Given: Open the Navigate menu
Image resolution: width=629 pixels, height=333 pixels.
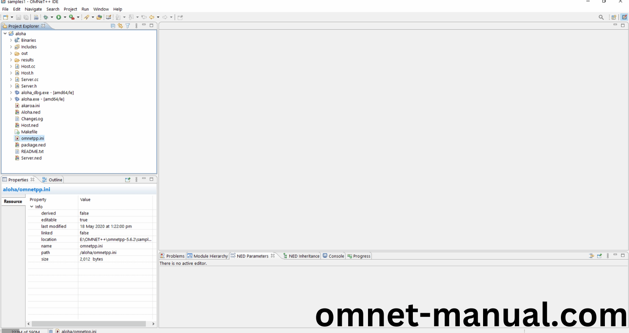Looking at the screenshot, I should (x=33, y=9).
